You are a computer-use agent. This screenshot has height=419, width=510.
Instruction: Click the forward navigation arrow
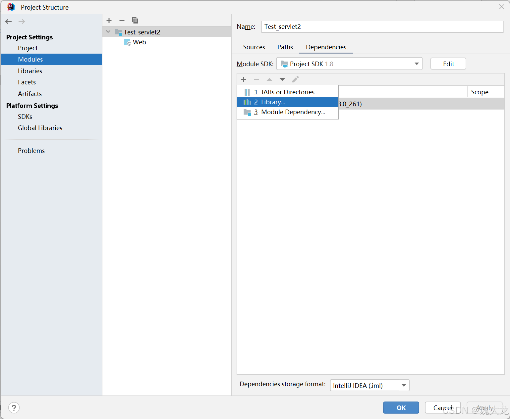[22, 22]
